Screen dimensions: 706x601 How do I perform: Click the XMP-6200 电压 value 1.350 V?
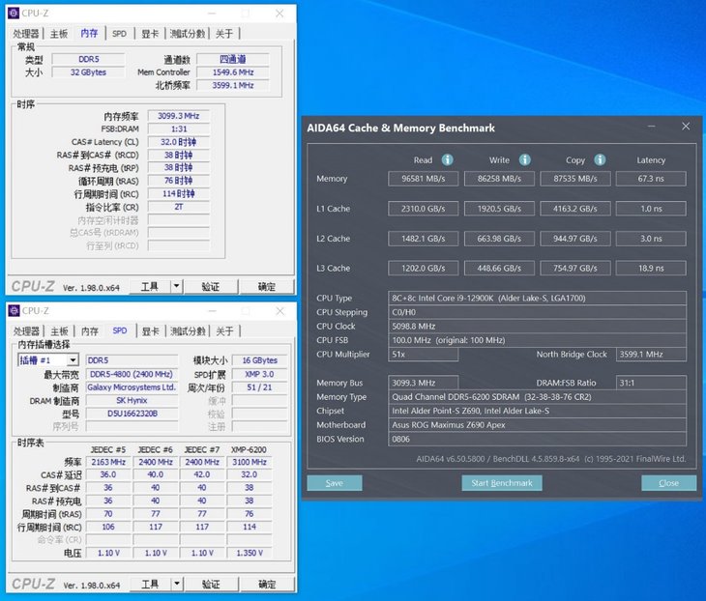pos(250,553)
